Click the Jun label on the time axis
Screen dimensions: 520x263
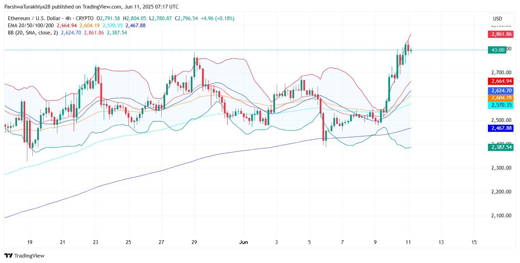pyautogui.click(x=243, y=242)
